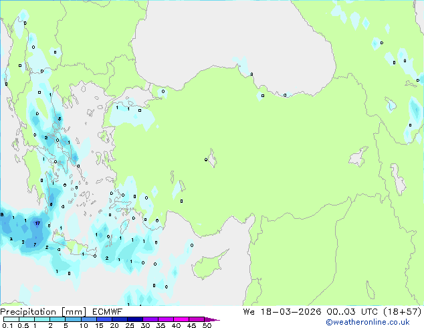Image resolution: width=424 pixels, height=328 pixels.
Task: Click the '18-03-2026' forecast date text
Action: [x=291, y=311]
